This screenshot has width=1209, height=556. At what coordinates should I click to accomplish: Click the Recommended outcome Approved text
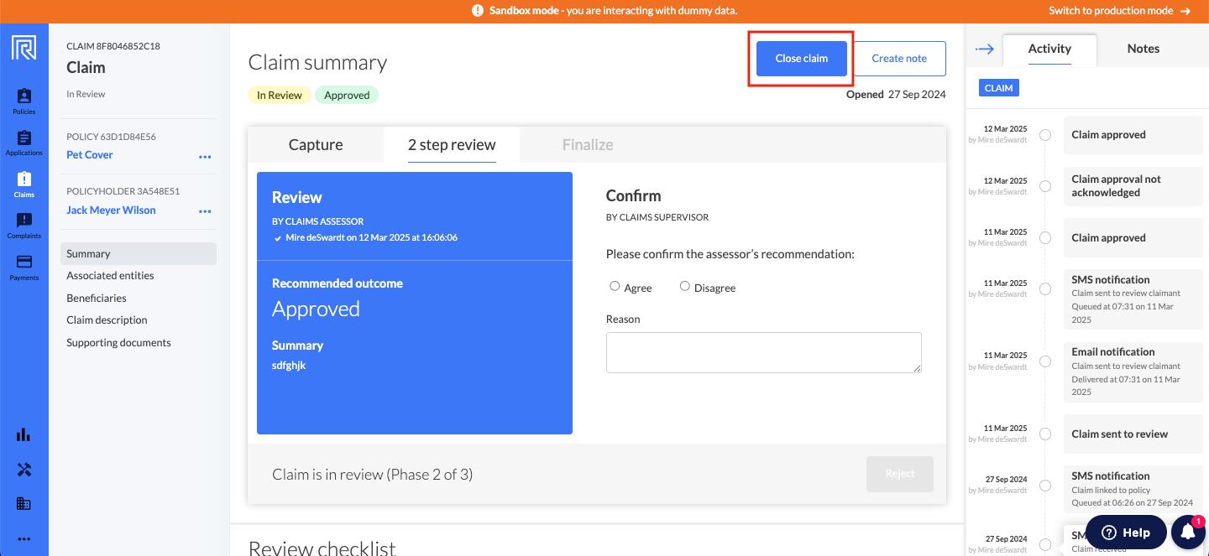point(316,309)
